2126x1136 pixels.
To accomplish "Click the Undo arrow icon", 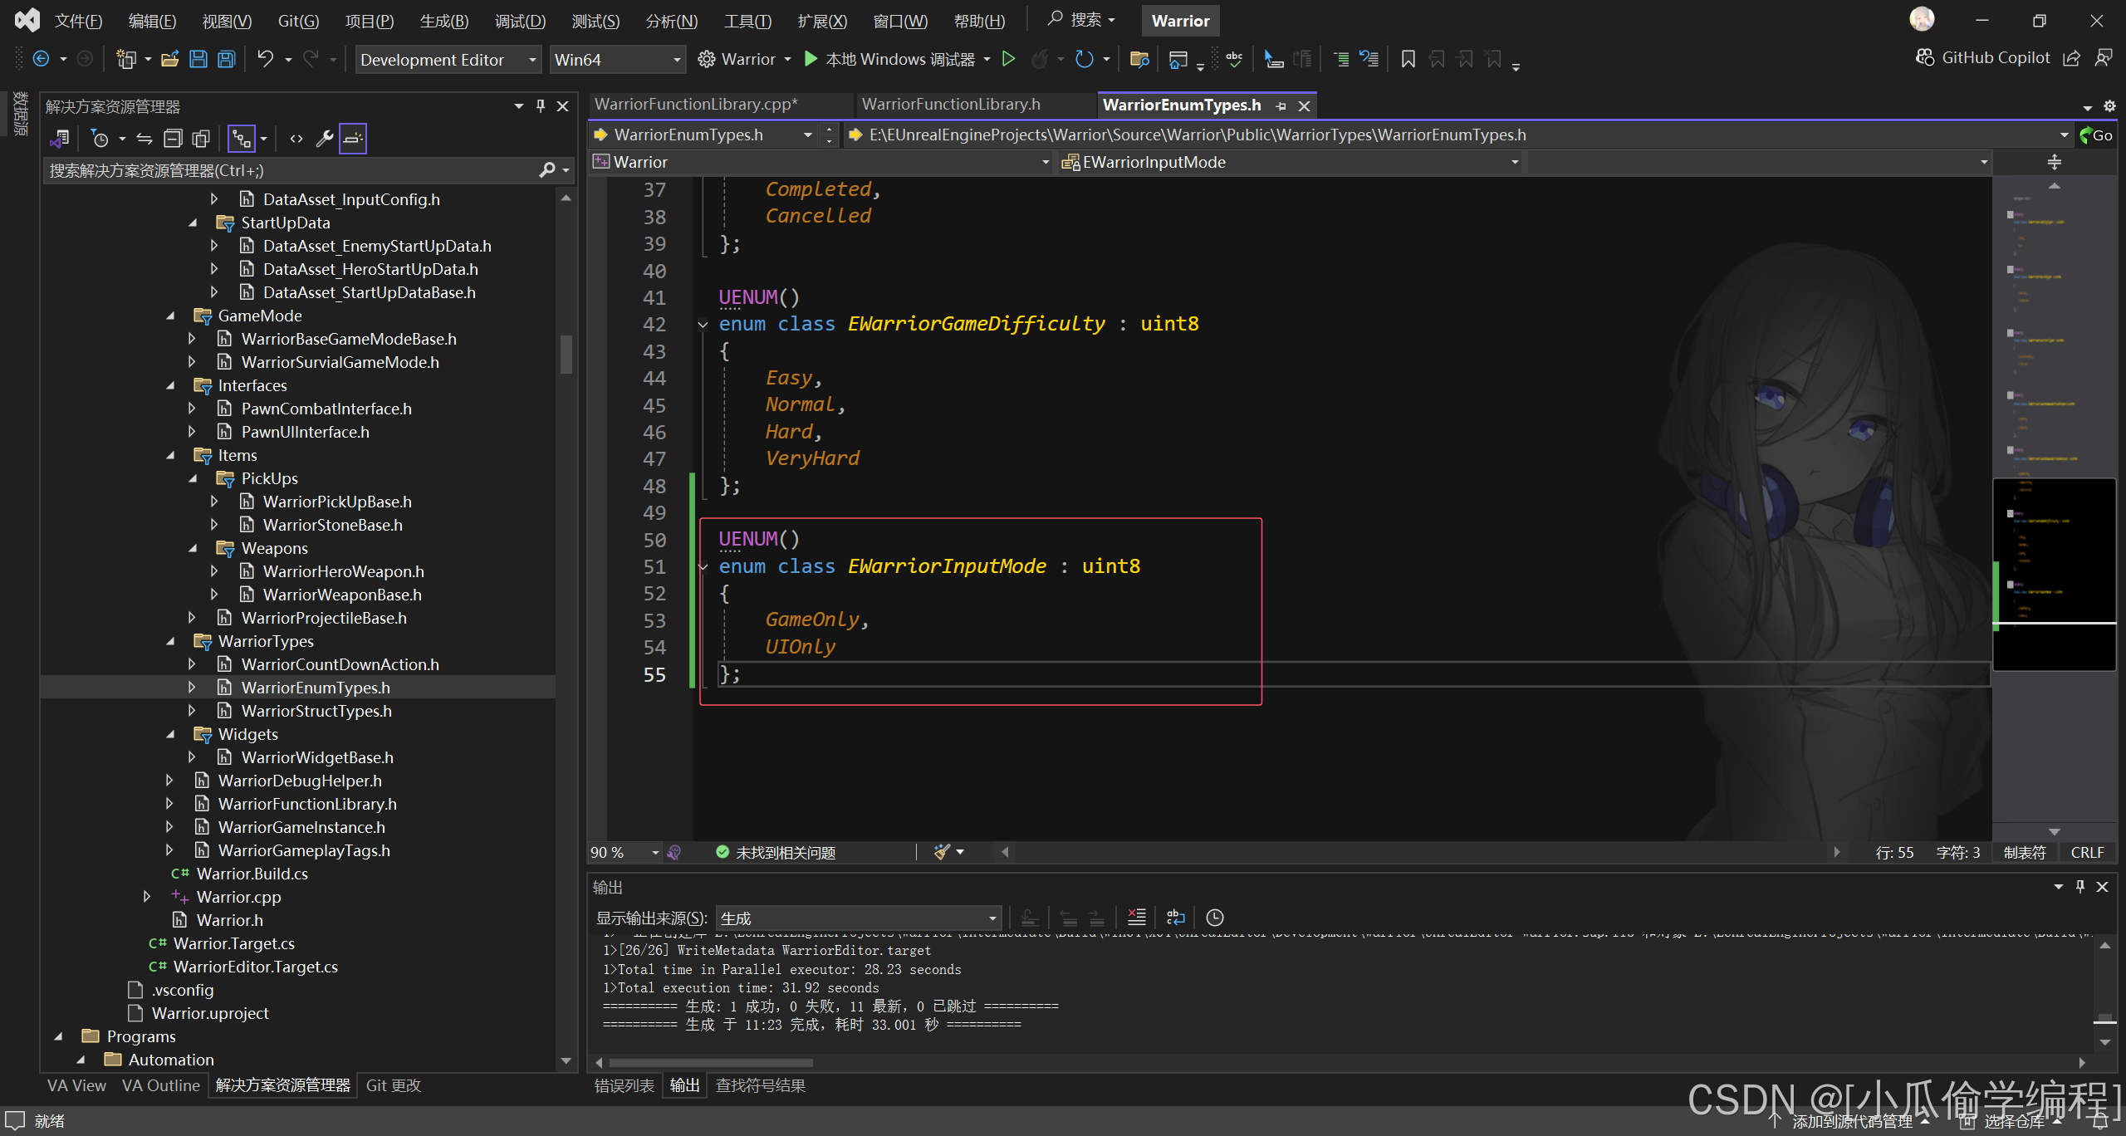I will 265,59.
